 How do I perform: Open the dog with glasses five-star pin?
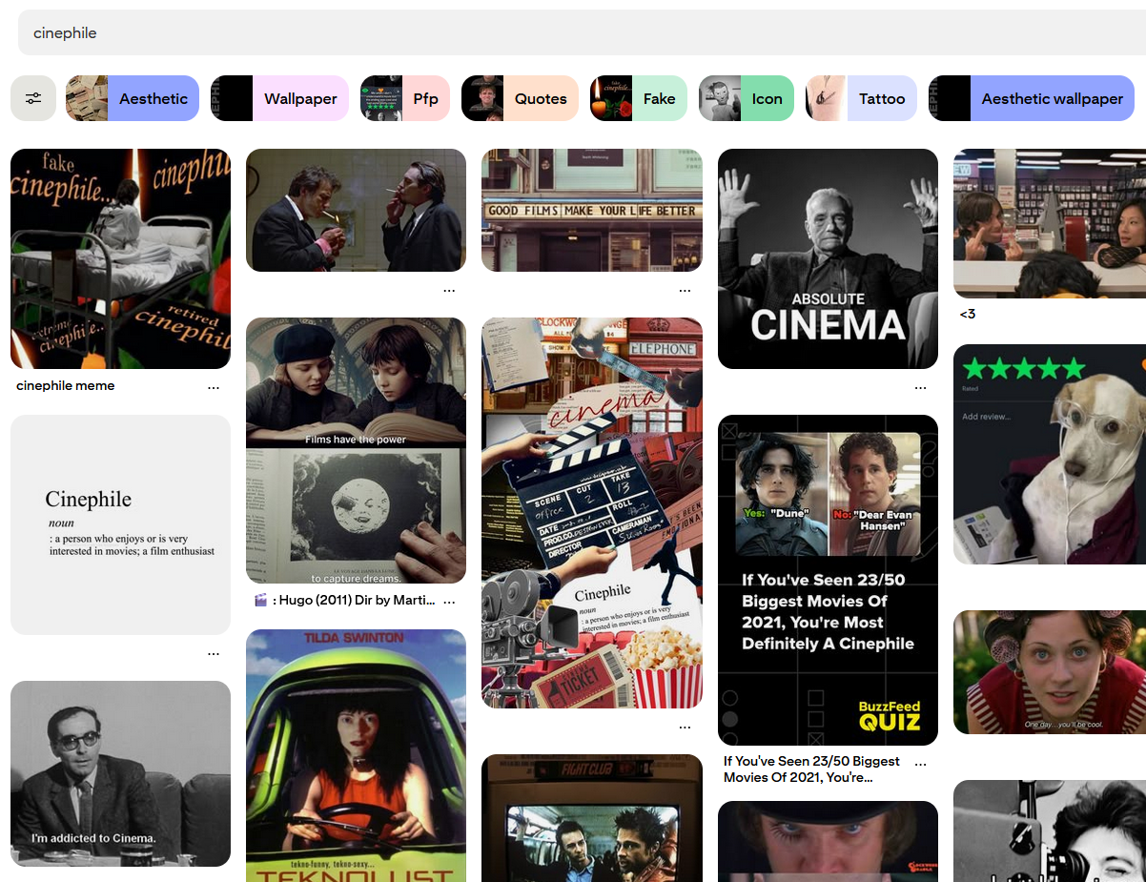(x=1050, y=454)
